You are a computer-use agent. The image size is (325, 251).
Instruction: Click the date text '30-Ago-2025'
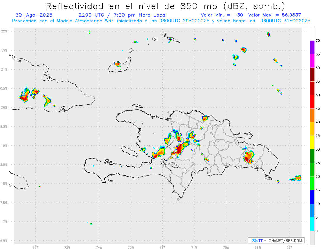(34, 15)
